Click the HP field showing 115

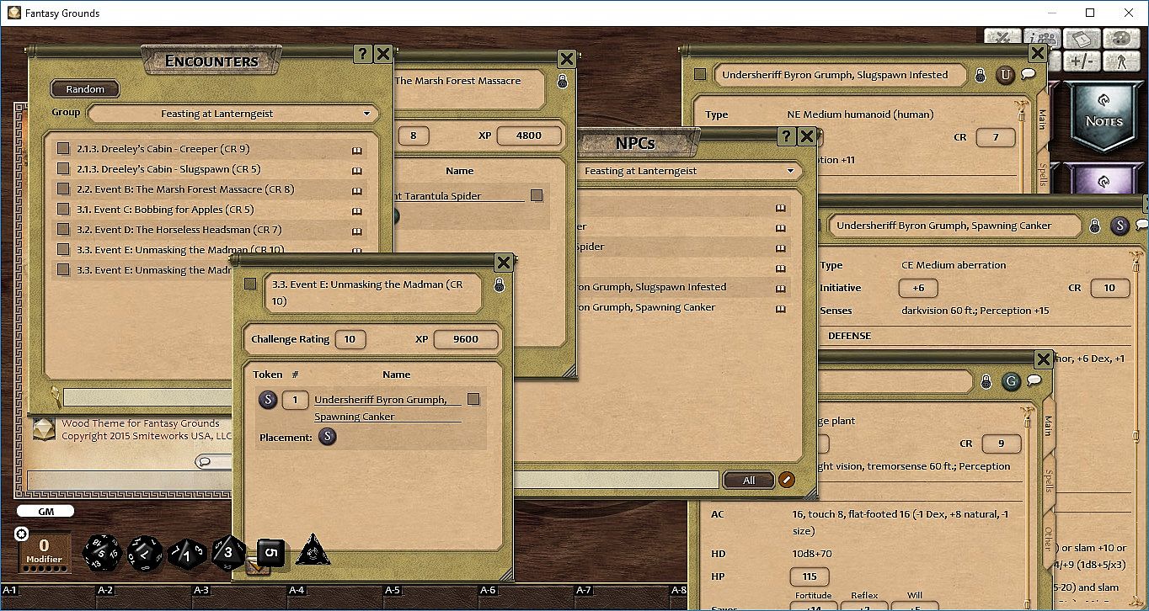click(810, 576)
